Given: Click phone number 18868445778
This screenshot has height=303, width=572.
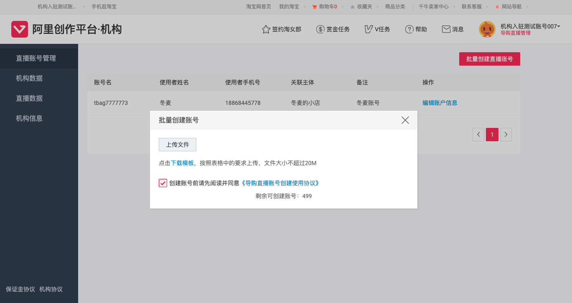Looking at the screenshot, I should coord(243,103).
